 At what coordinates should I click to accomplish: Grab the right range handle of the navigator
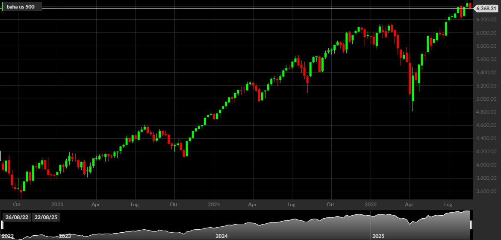(471, 225)
